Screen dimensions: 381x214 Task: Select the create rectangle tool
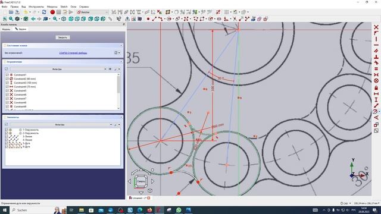tap(202, 18)
